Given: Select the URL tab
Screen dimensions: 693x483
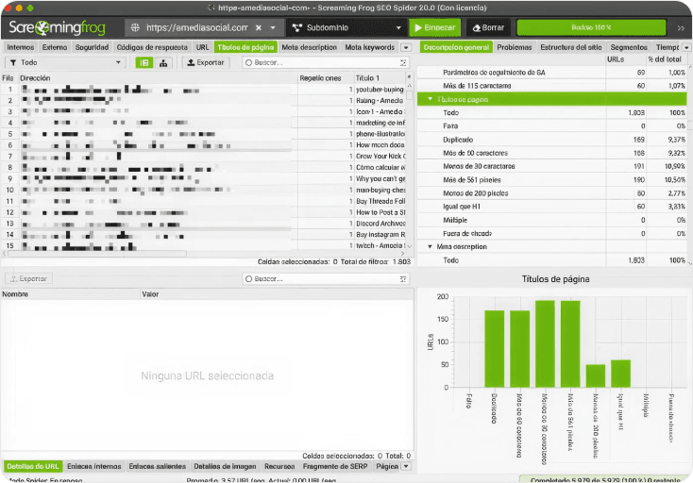Looking at the screenshot, I should pos(202,47).
